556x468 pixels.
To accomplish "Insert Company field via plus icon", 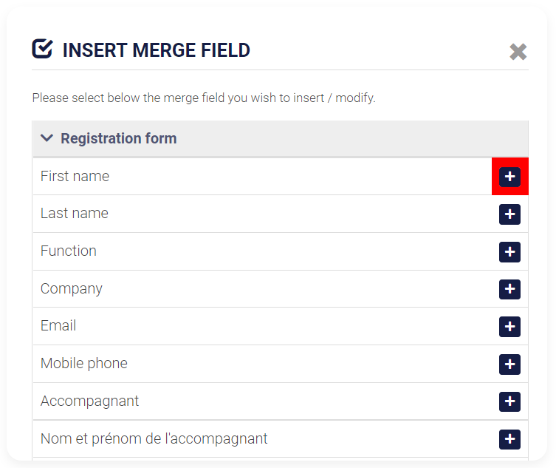I will pos(509,289).
